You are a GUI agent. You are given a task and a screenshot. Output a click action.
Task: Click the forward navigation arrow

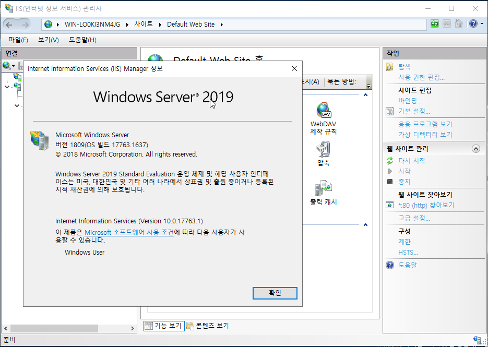pyautogui.click(x=25, y=25)
